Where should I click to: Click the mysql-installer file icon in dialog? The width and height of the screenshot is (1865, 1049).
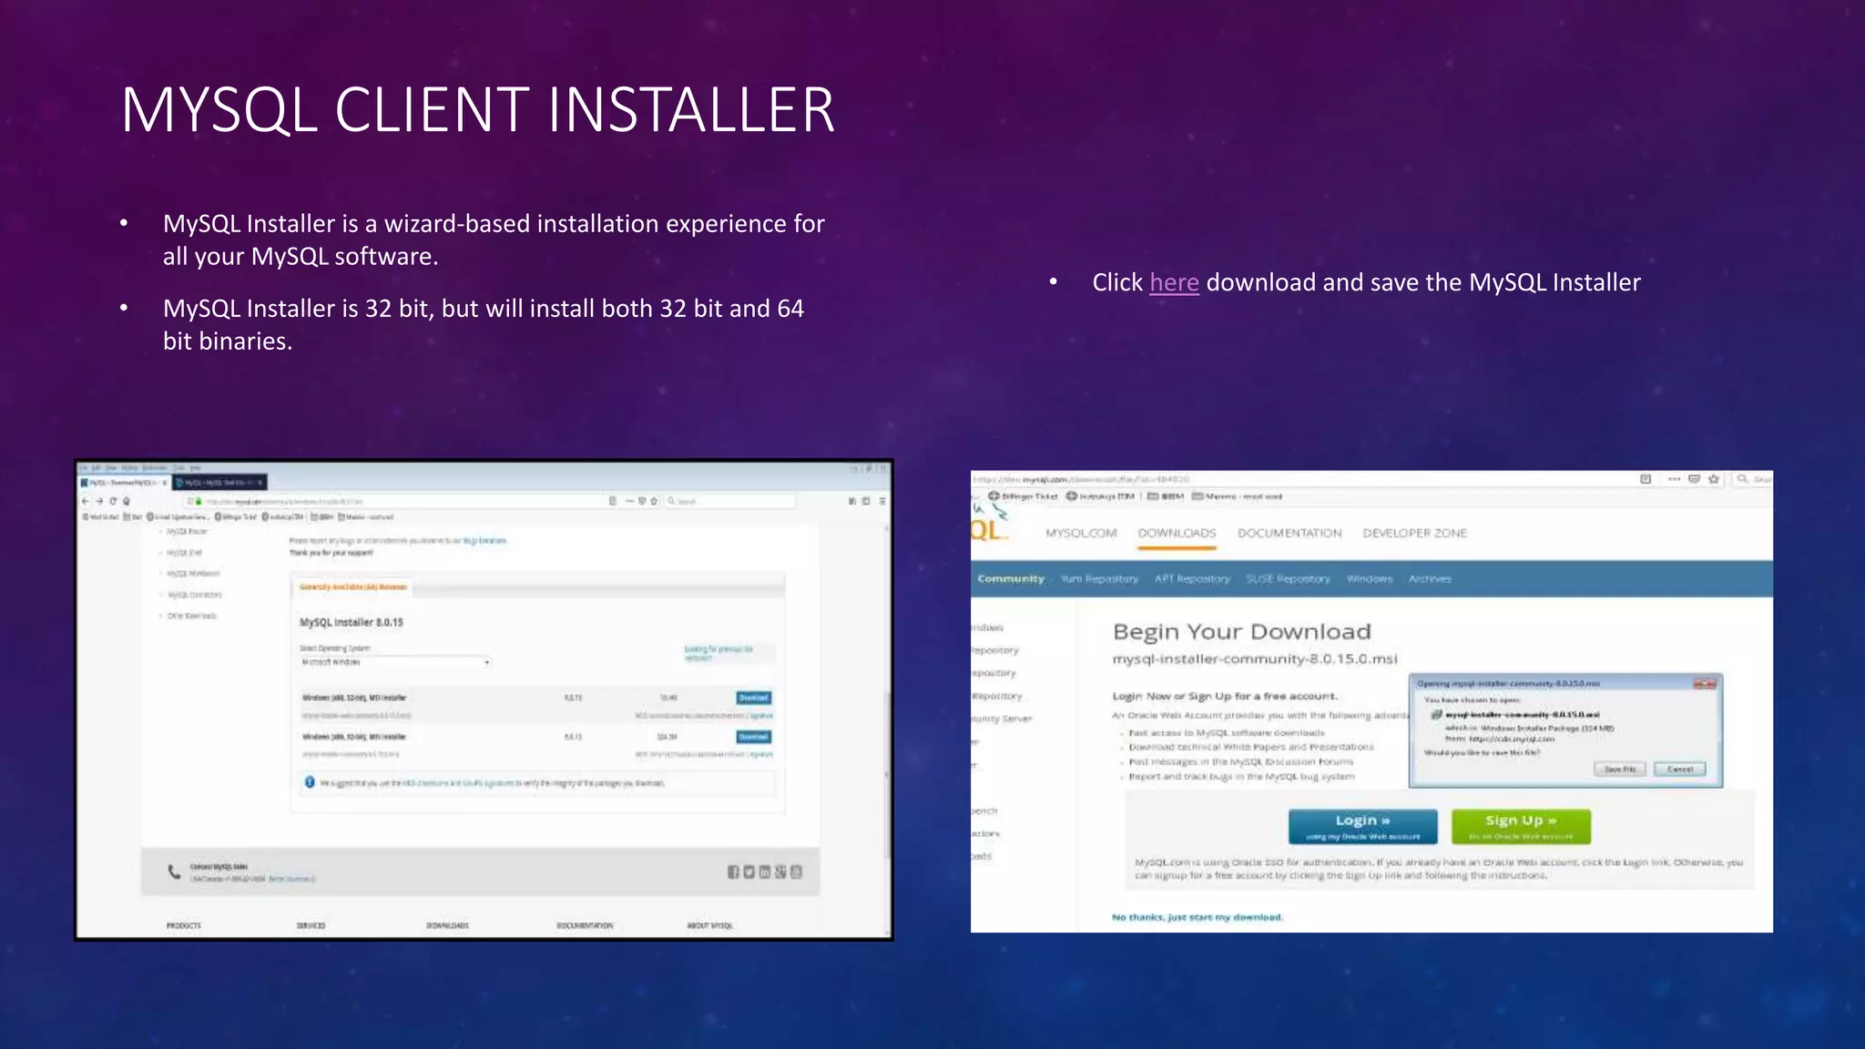pyautogui.click(x=1437, y=715)
